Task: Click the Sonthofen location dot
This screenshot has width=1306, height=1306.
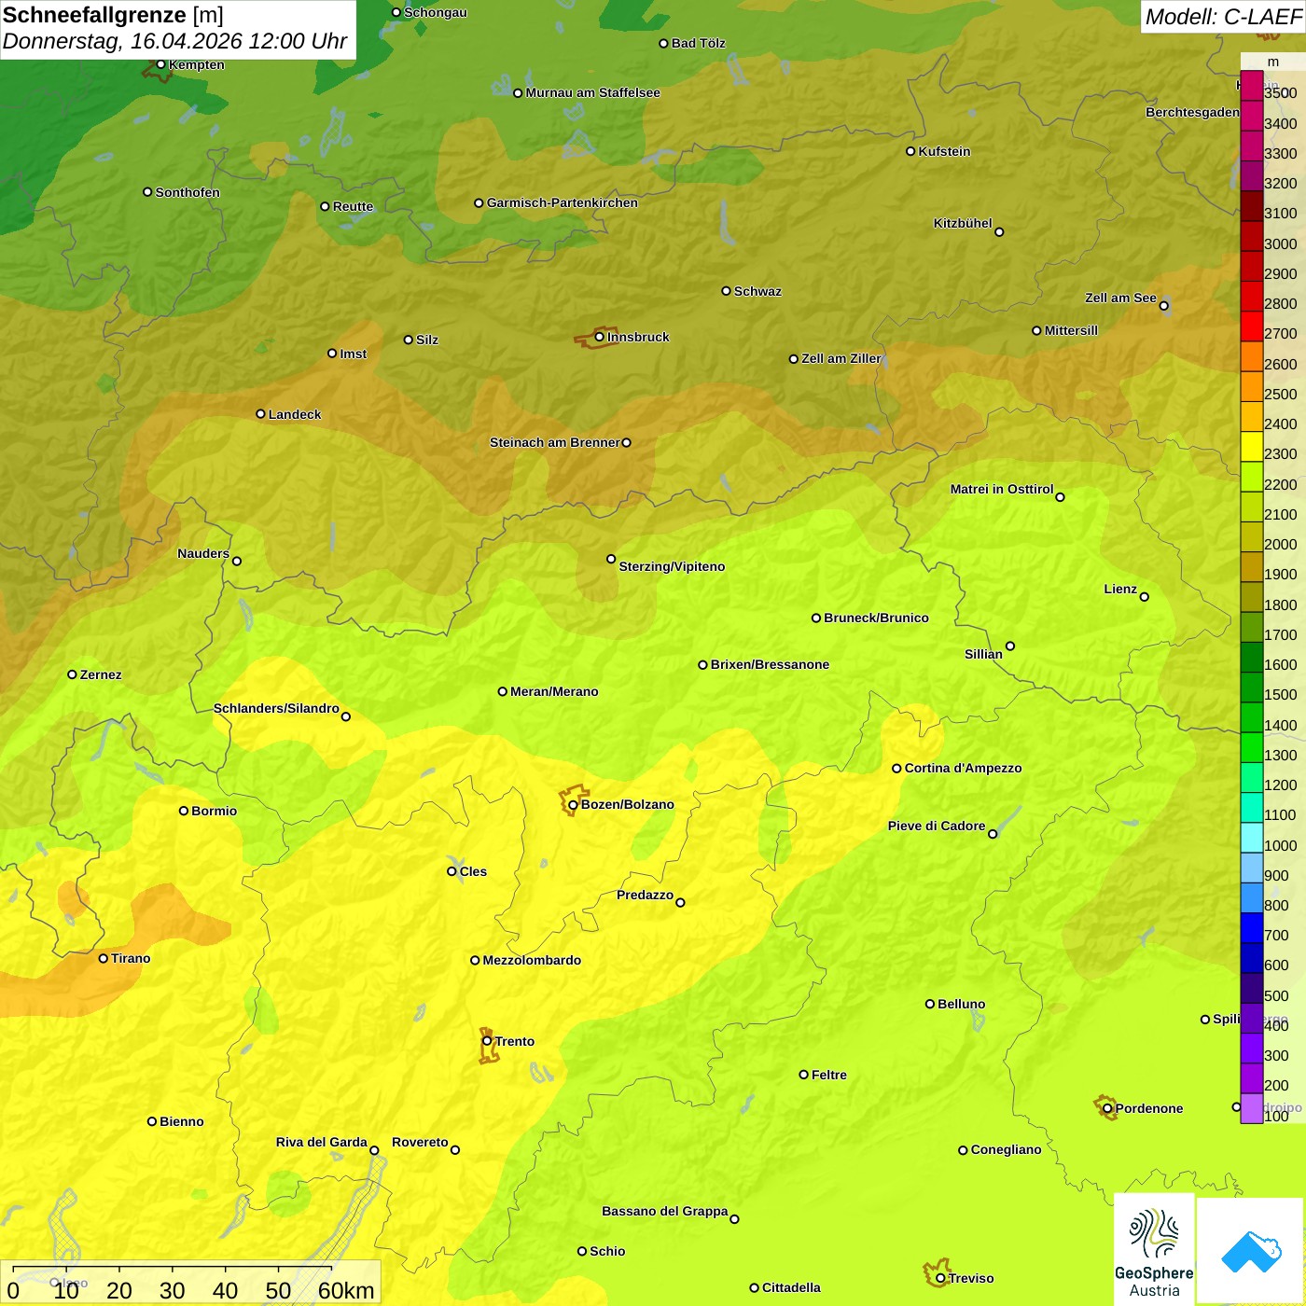Action: (147, 192)
